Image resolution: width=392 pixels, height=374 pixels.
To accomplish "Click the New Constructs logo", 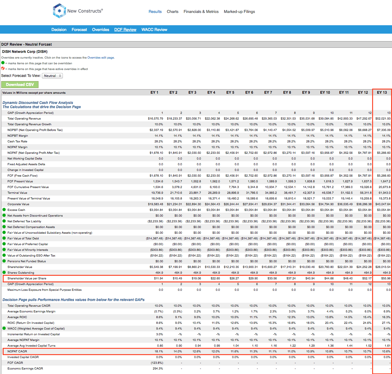I will click(78, 11).
